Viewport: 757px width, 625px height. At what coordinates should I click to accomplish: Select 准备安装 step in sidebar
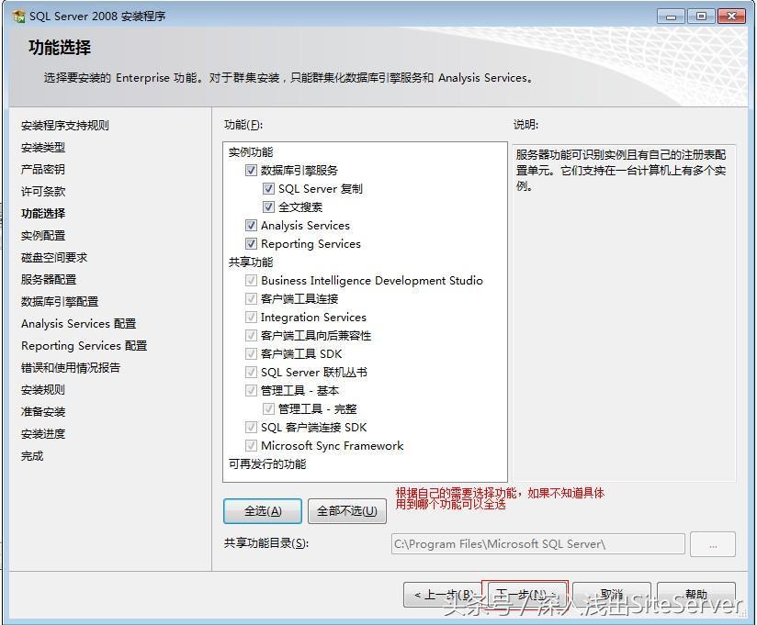43,412
